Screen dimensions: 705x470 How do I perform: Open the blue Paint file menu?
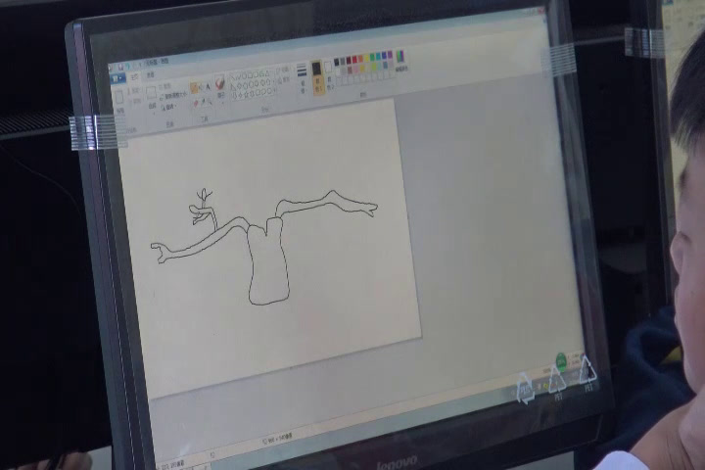[x=118, y=78]
